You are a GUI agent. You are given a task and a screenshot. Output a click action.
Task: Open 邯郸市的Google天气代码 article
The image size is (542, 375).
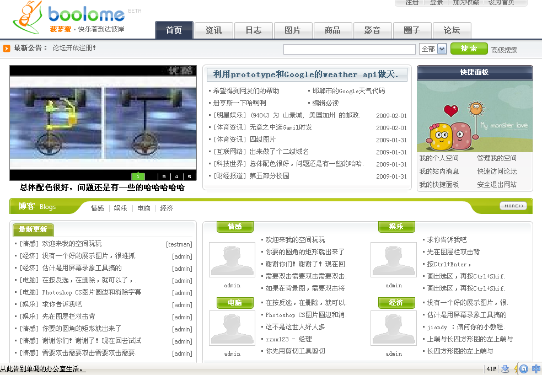tap(348, 91)
